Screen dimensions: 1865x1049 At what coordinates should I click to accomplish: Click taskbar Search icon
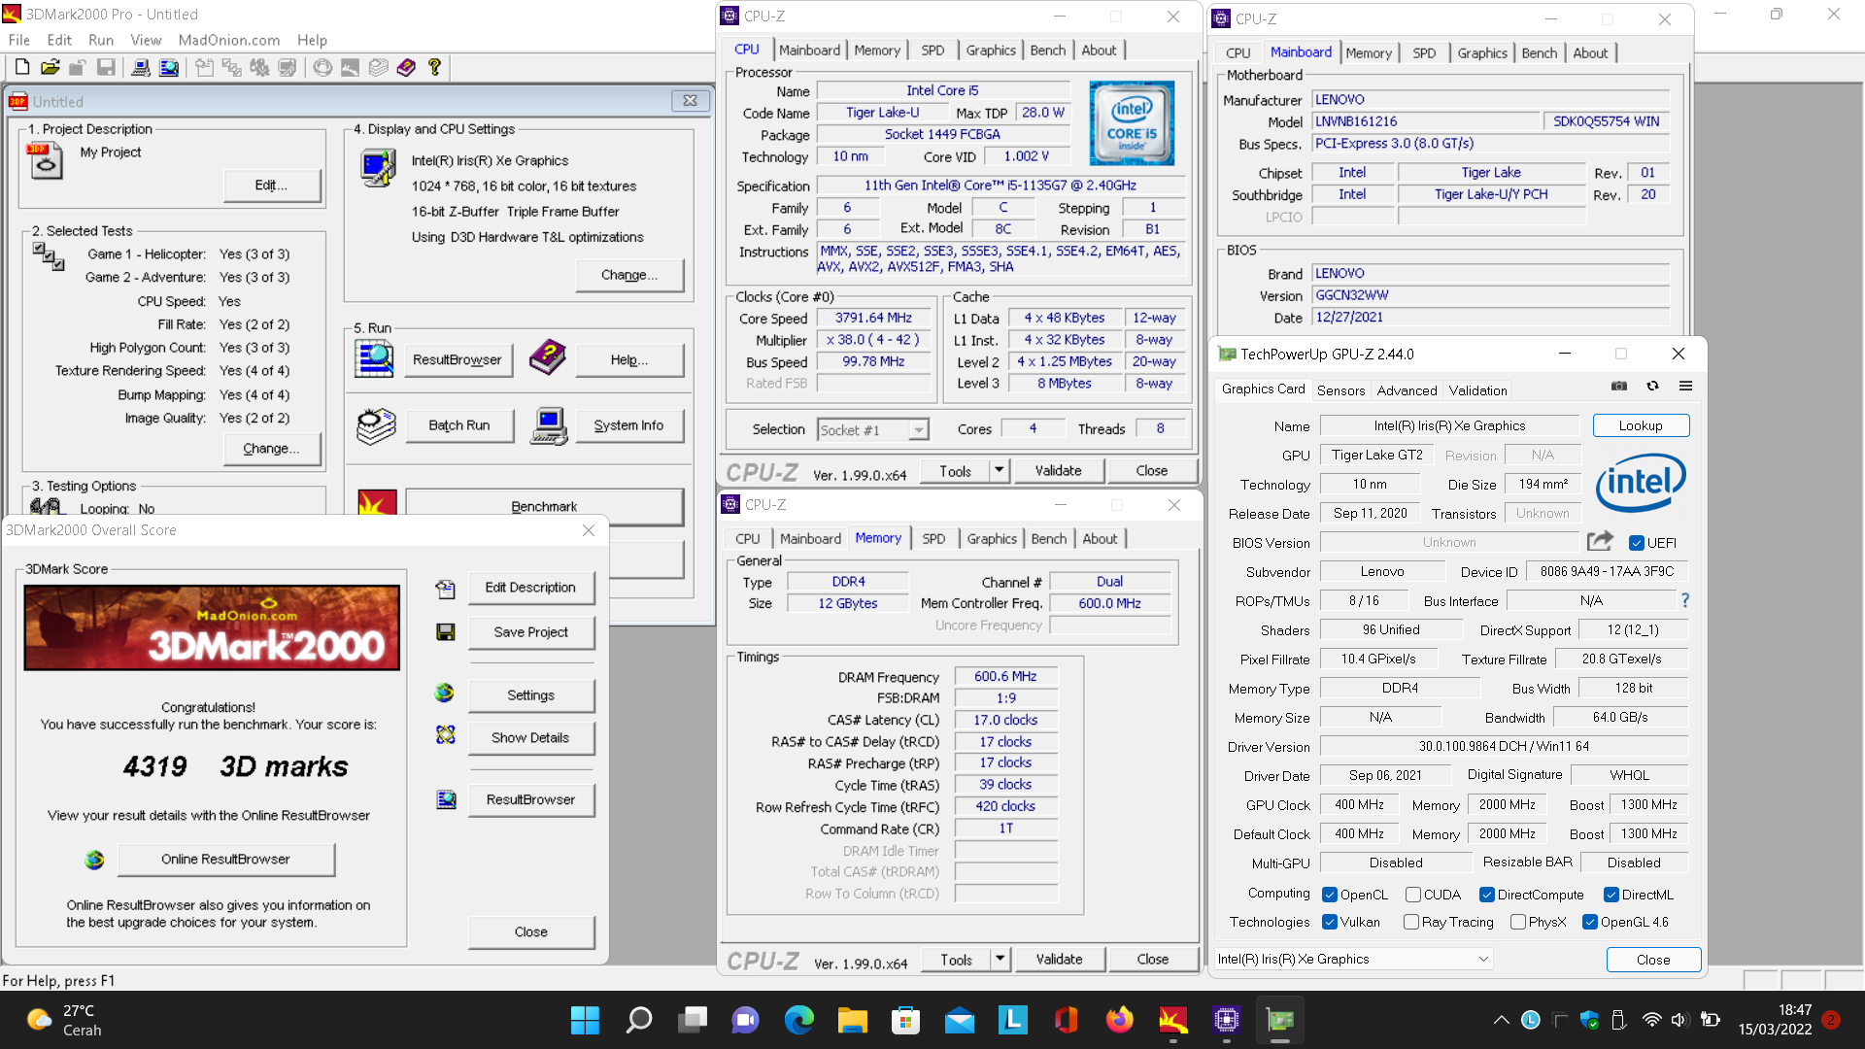[638, 1020]
